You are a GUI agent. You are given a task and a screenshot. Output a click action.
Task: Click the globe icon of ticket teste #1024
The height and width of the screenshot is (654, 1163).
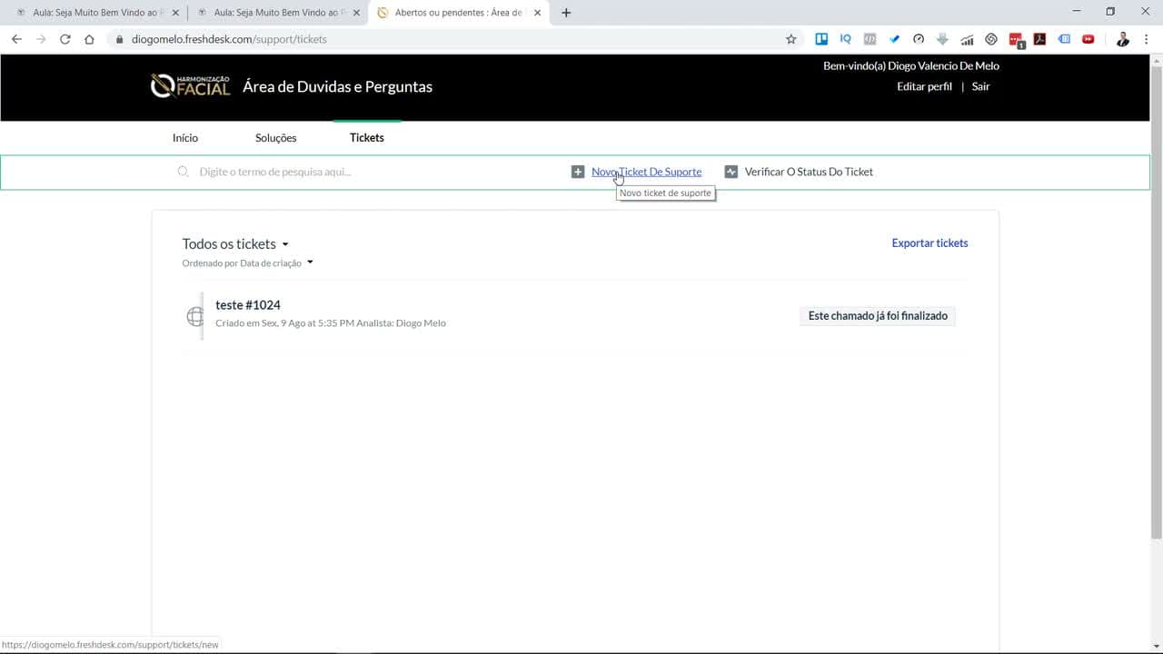coord(194,316)
